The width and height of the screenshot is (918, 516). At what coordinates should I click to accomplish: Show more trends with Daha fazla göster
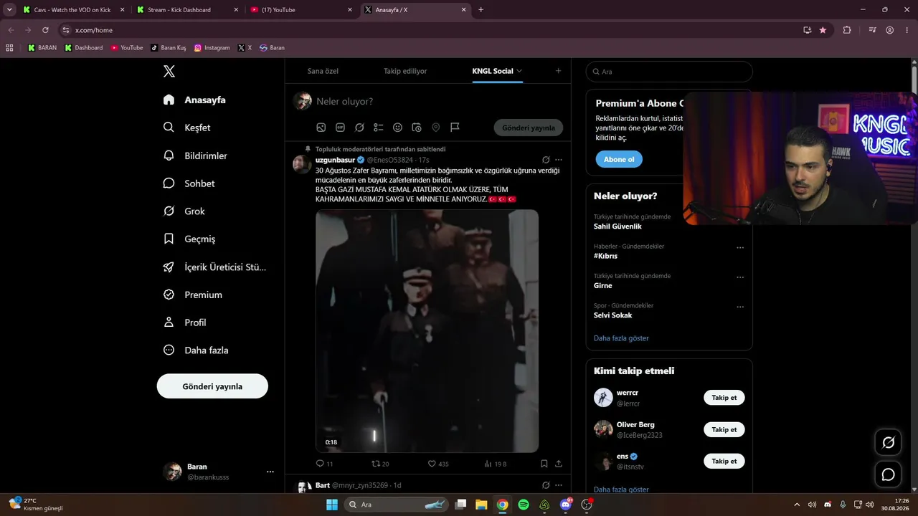click(x=621, y=338)
